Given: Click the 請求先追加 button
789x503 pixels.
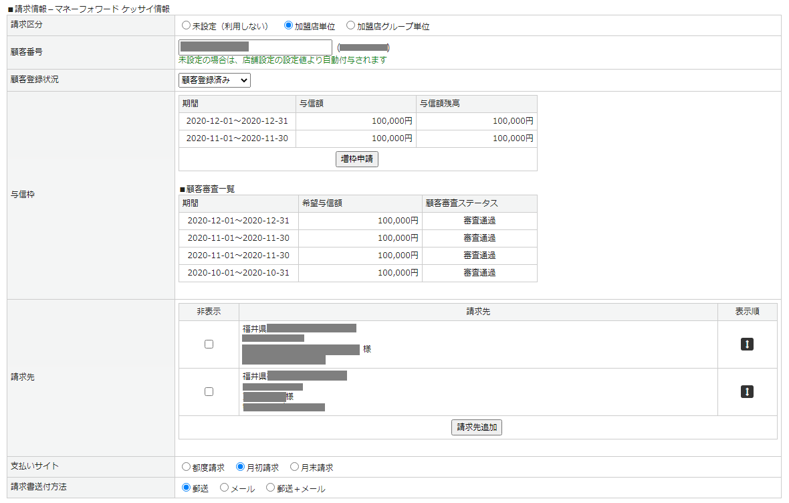Looking at the screenshot, I should (x=477, y=427).
